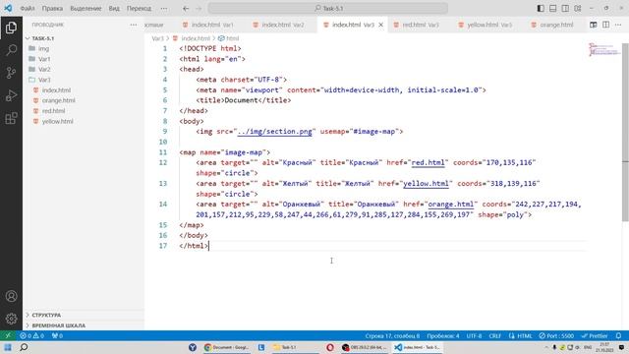Screen dimensions: 629x354
Task: Open the Explorer view in activity bar
Action: 11,28
